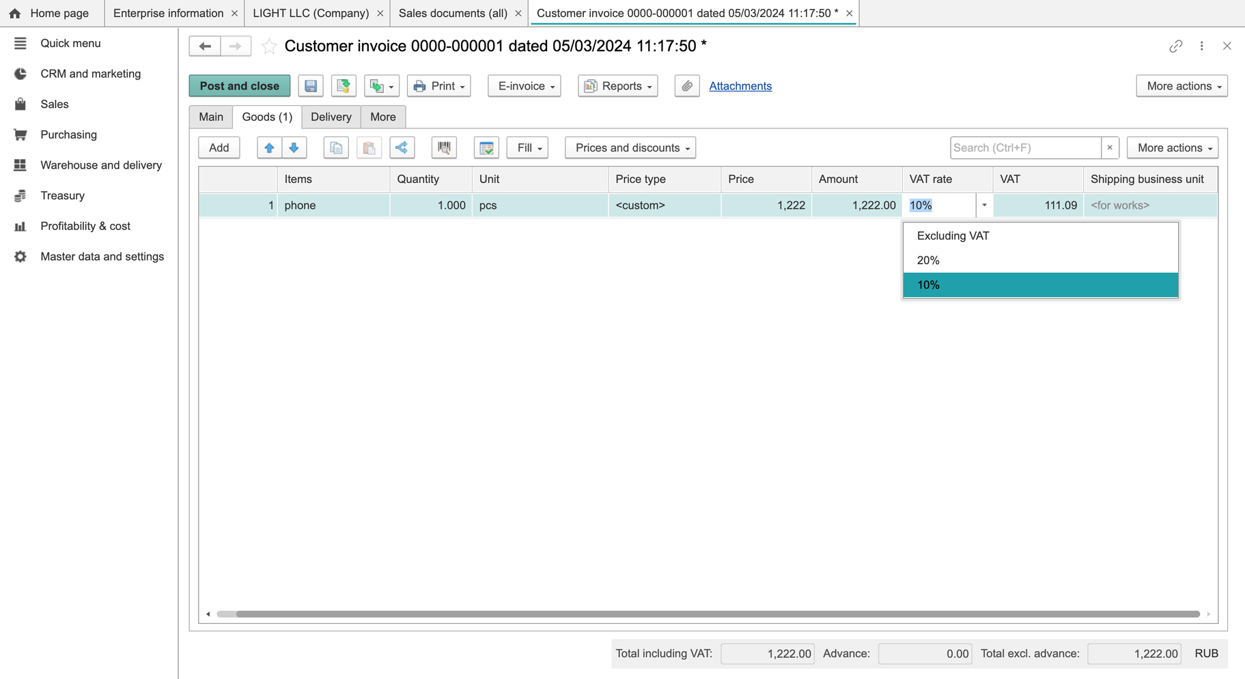Open Warehouse and delivery section
The height and width of the screenshot is (679, 1245).
coord(101,165)
